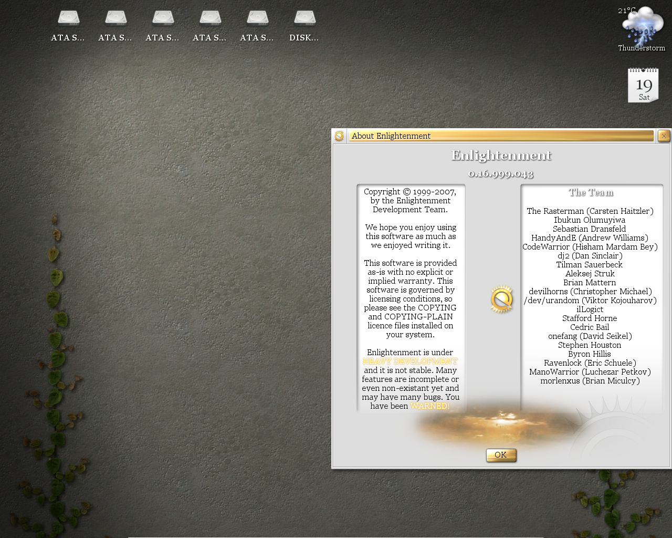Click The Team heading

pyautogui.click(x=591, y=193)
